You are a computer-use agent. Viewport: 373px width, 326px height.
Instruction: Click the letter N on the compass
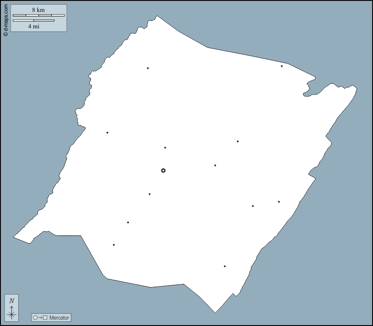click(12, 300)
